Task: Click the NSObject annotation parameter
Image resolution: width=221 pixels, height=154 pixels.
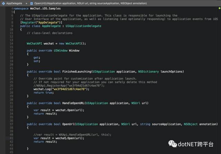Action: 200,124
